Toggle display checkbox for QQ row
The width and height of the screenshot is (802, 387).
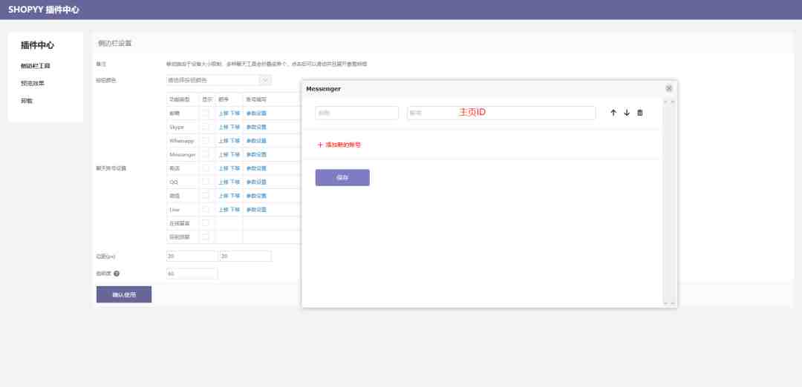click(x=205, y=182)
